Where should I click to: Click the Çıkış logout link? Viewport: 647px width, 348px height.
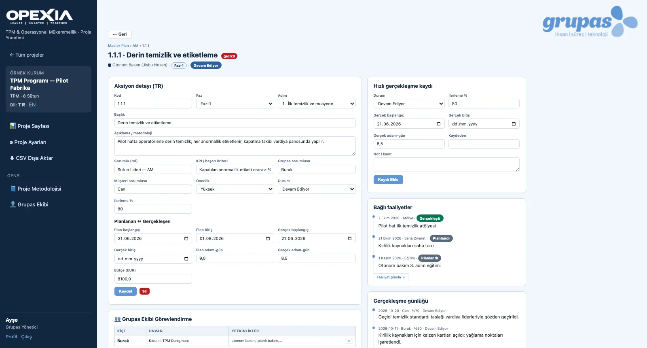[x=27, y=337]
